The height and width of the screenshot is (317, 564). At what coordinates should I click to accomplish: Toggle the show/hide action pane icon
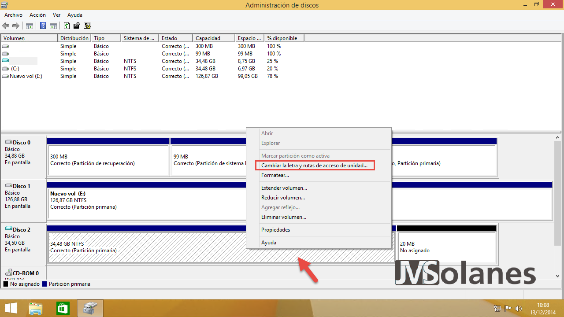tap(53, 26)
